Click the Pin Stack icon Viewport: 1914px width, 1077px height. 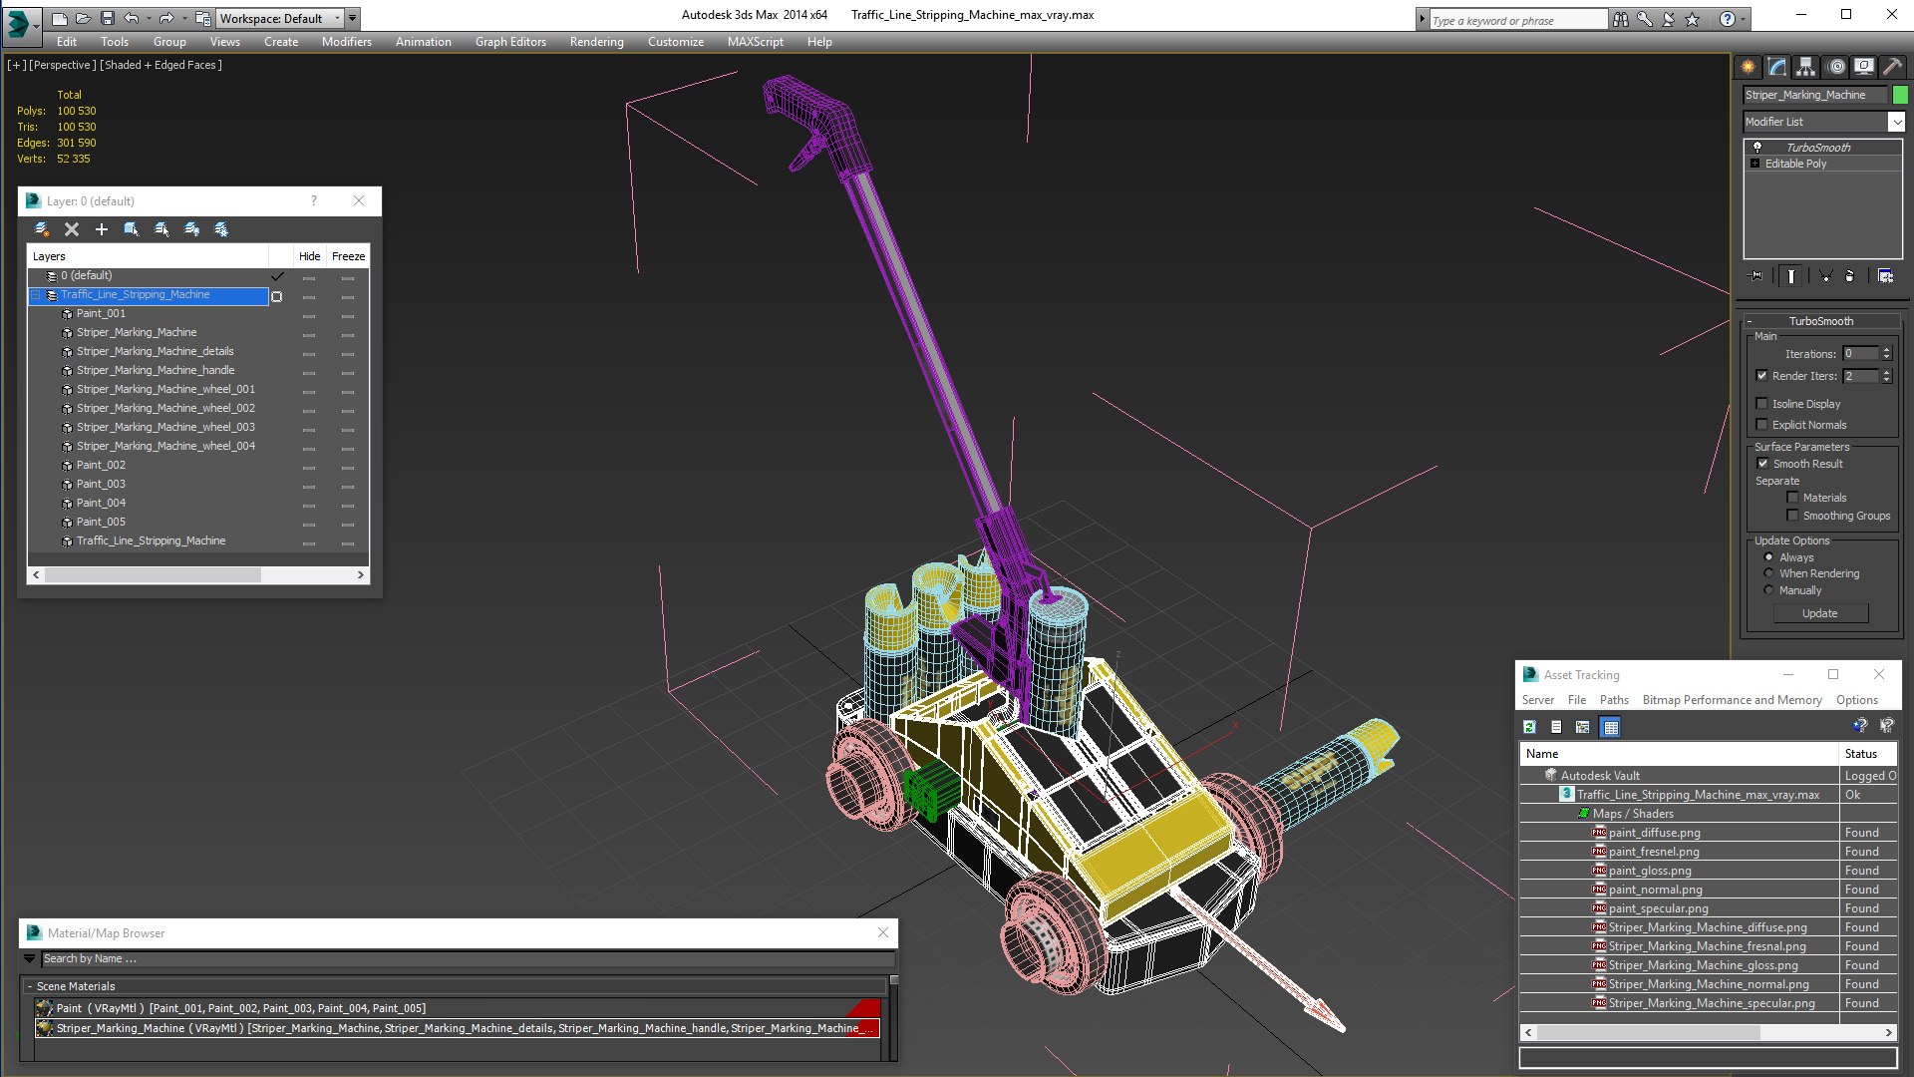[x=1756, y=276]
